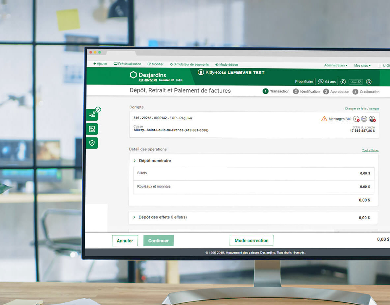Open Prévisualisation in the top toolbar
This screenshot has width=390, height=305.
(127, 64)
